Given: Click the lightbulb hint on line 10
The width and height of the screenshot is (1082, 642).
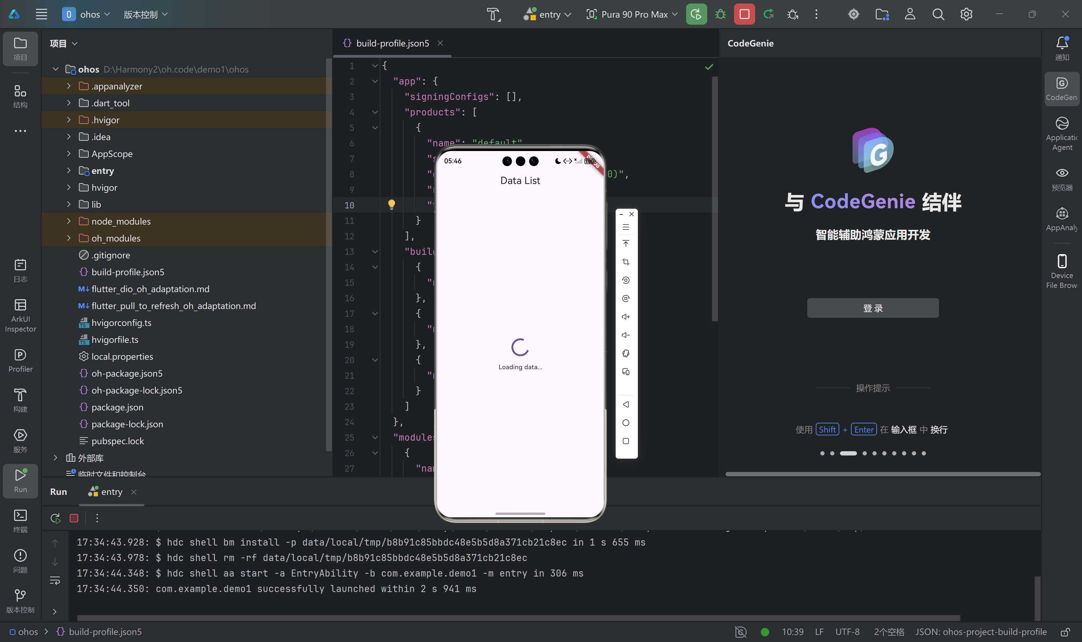Looking at the screenshot, I should [x=391, y=204].
